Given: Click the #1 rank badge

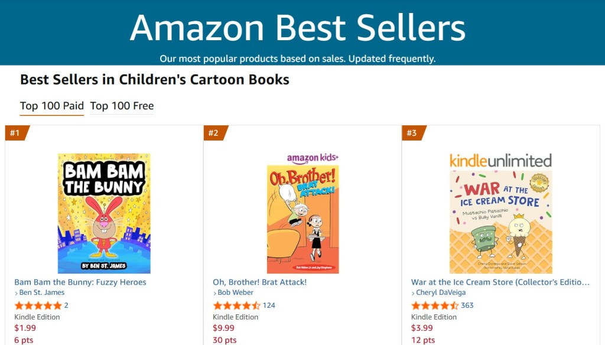Looking at the screenshot, I should [15, 133].
